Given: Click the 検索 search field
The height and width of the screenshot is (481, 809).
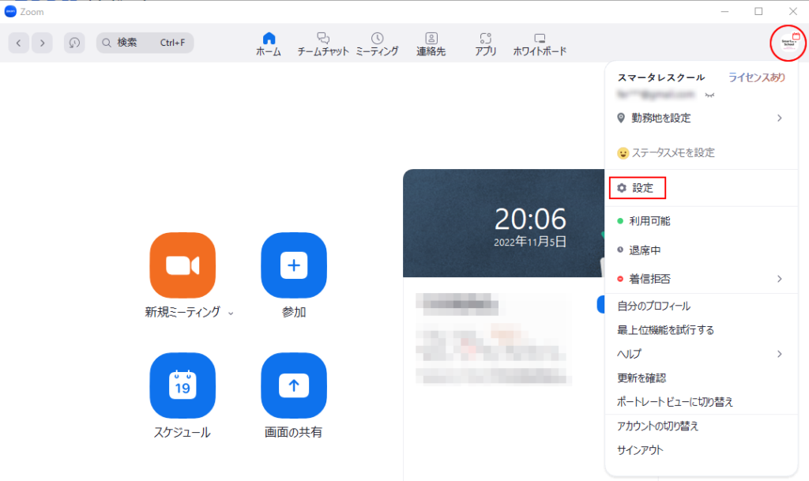Looking at the screenshot, I should tap(145, 43).
